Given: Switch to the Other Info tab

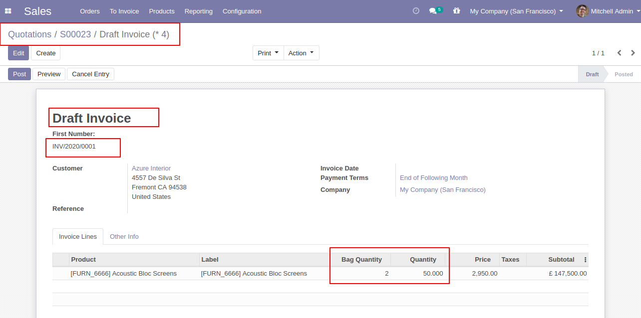Looking at the screenshot, I should (124, 237).
